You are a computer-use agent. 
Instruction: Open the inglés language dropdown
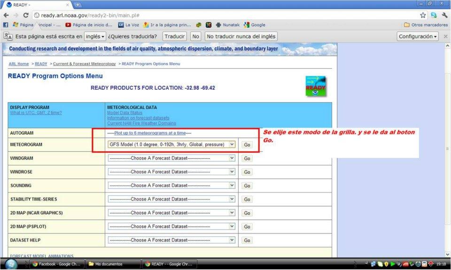pyautogui.click(x=95, y=36)
